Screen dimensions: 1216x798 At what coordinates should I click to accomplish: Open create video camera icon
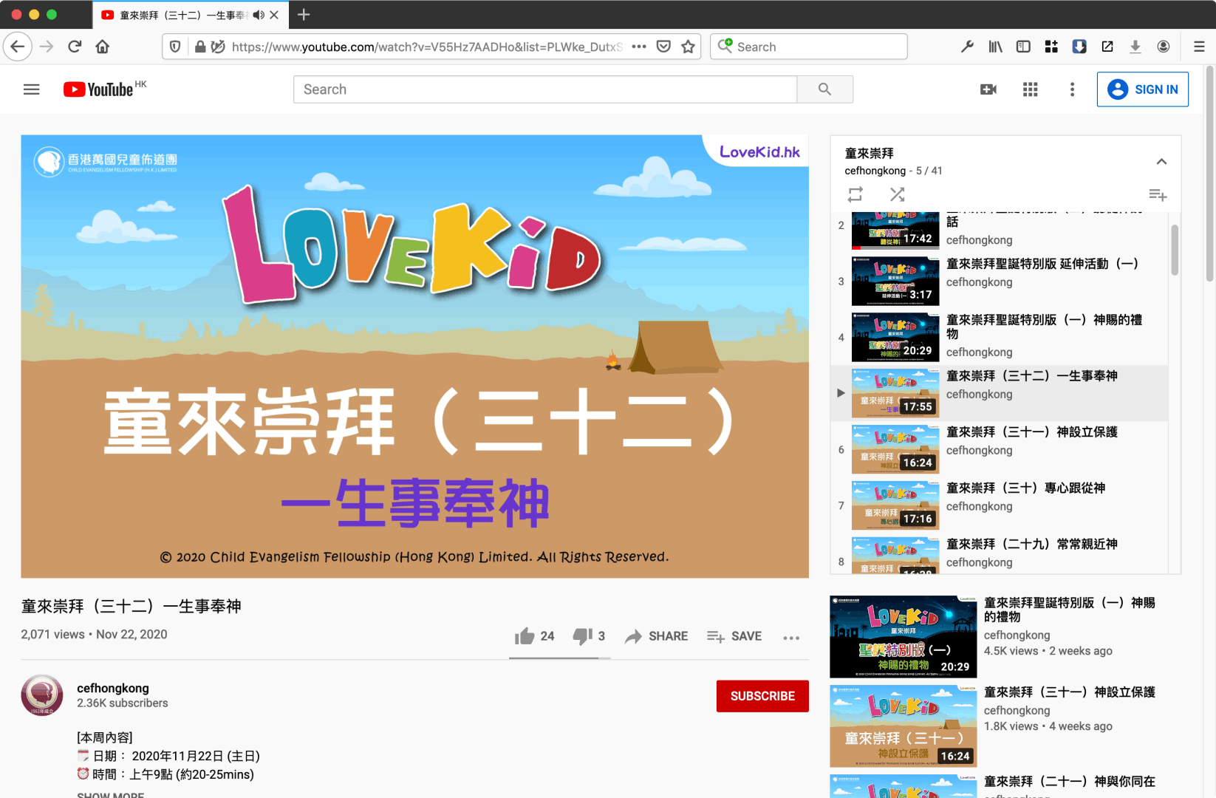(988, 89)
